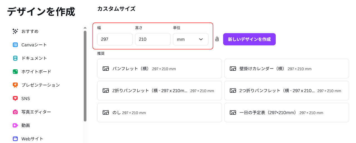
Task: Click the sidebar scroll-up arrow
Action: click(85, 28)
